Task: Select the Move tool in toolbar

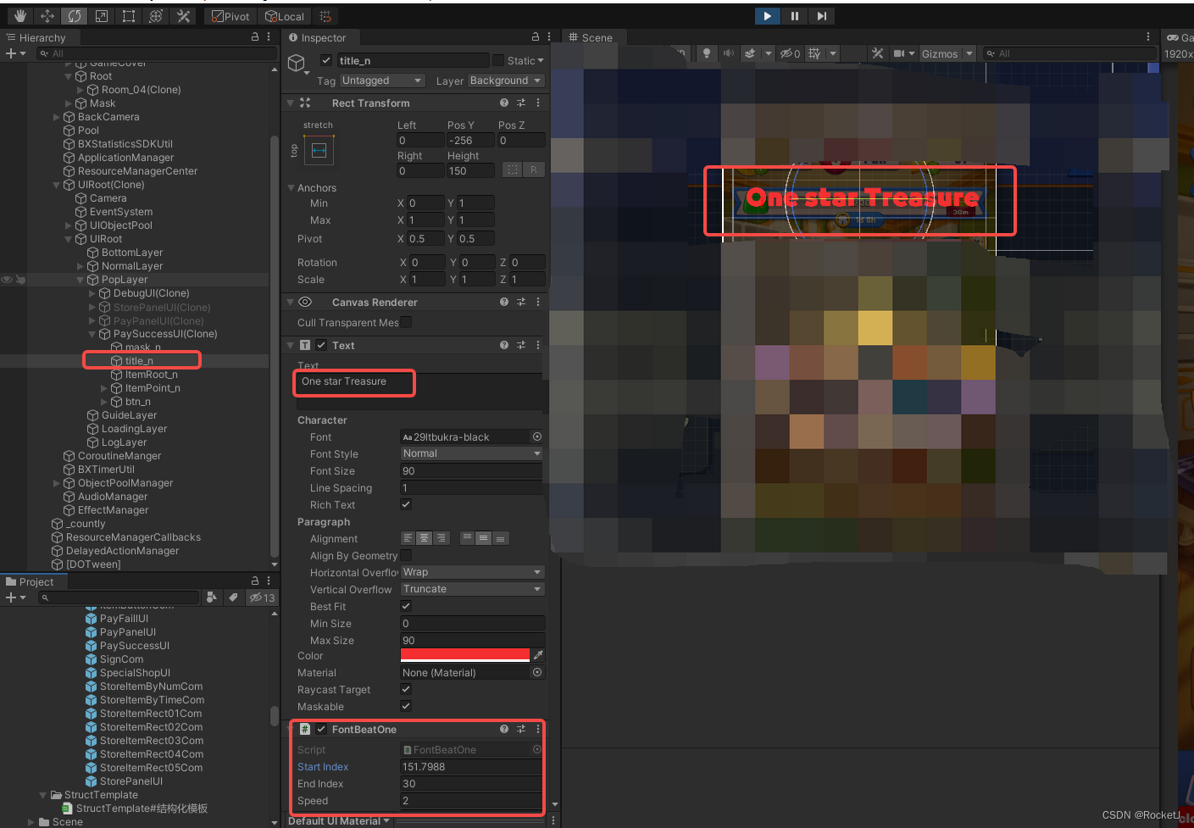Action: (x=47, y=16)
